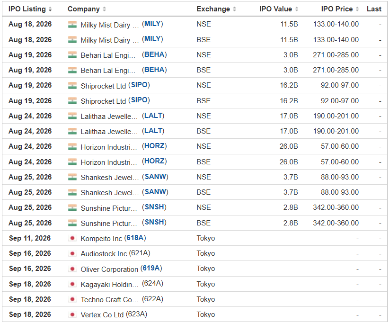Click Japan flag beside Audiostock Inc

point(72,253)
